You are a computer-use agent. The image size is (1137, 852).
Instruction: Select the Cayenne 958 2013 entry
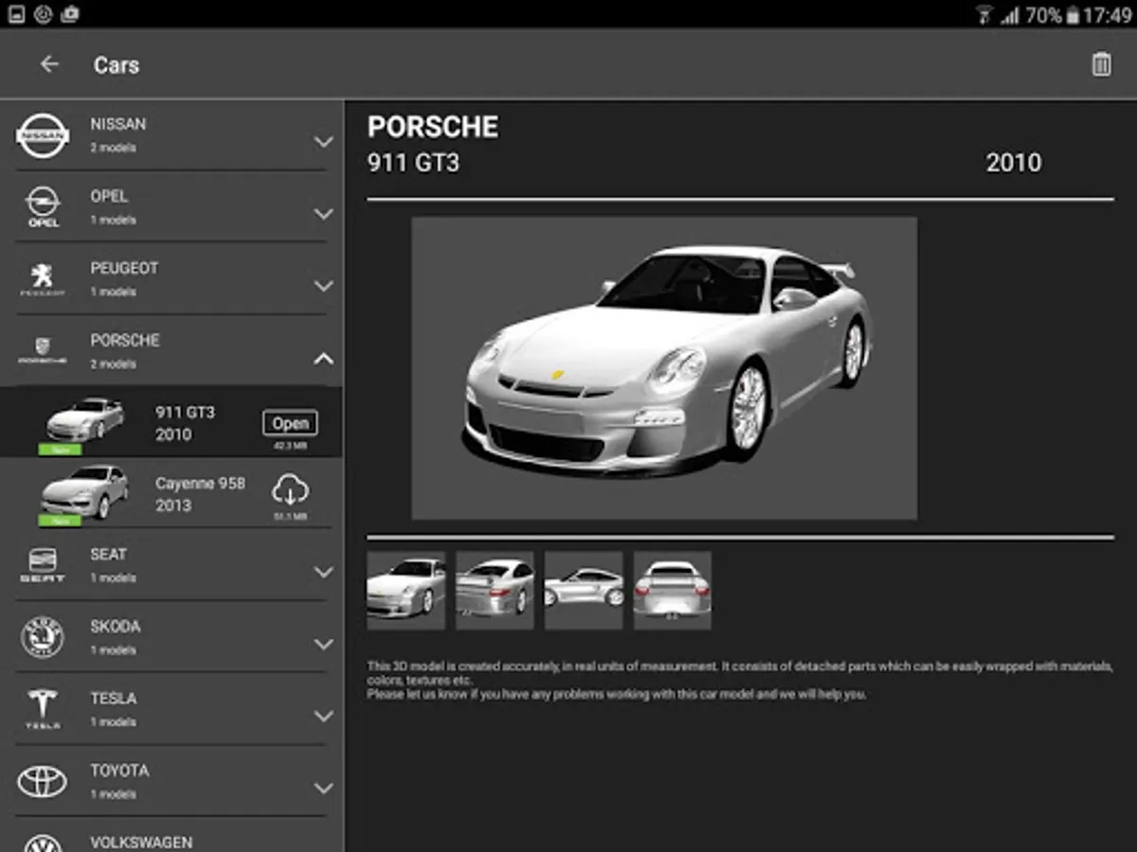coord(199,494)
